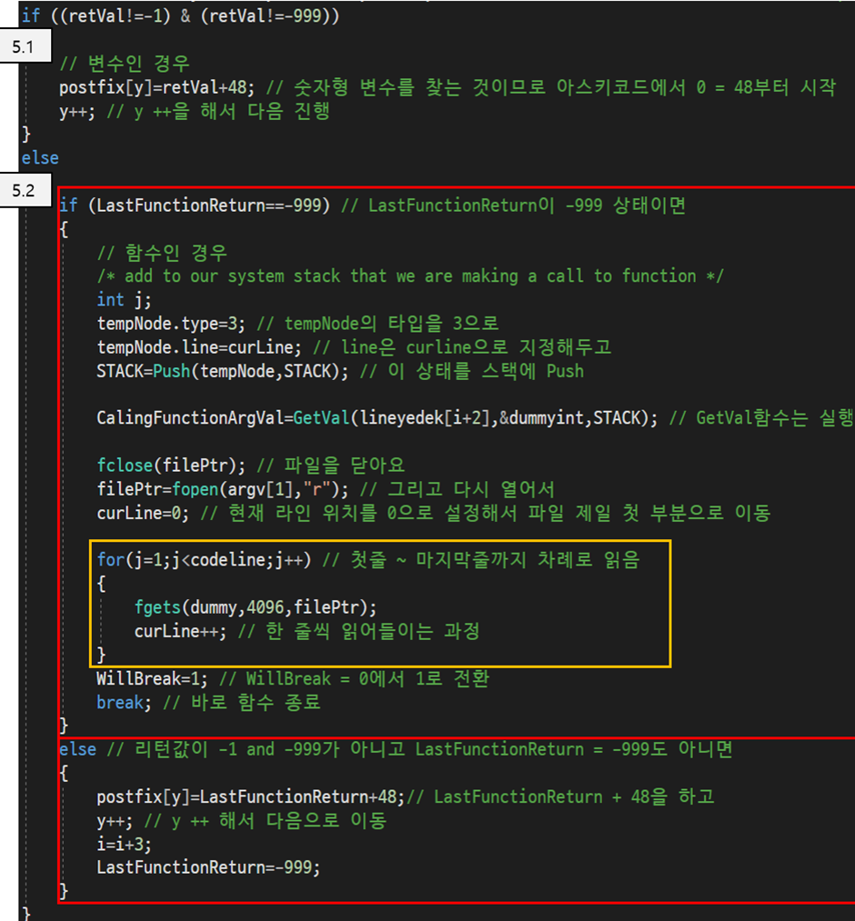Viewport: 855px width, 921px height.
Task: Click the line 'STACK=Push(tempNode,STACK);'
Action: 222,371
